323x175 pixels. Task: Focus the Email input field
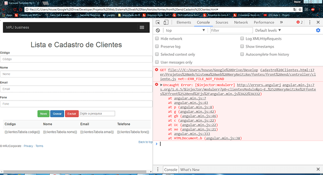(x=76, y=89)
